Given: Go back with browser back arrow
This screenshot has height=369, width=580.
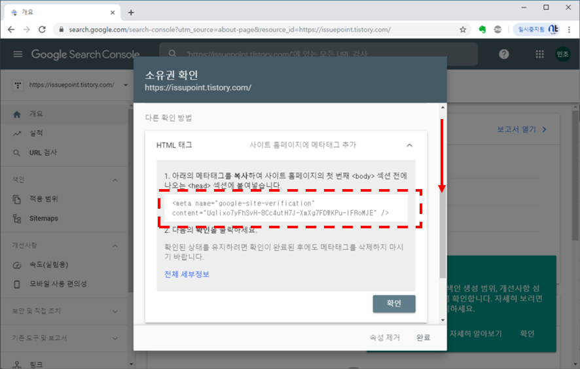Looking at the screenshot, I should tap(11, 29).
